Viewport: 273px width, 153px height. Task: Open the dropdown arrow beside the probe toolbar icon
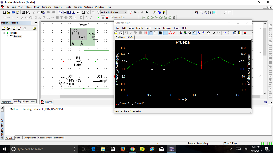tap(139, 12)
